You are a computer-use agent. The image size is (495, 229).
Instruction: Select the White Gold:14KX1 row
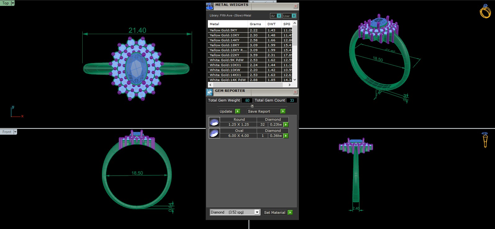point(250,75)
